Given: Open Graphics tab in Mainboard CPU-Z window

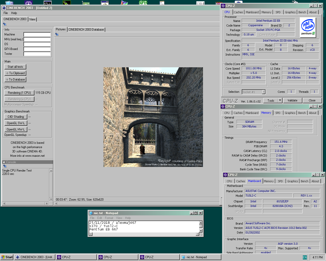Looking at the screenshot, I should pos(293,181).
